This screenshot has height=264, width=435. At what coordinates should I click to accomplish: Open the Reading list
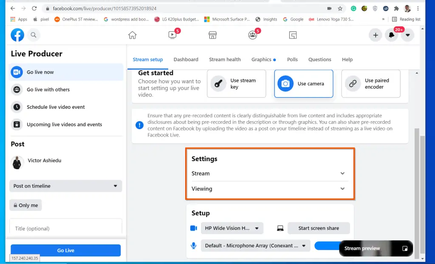point(406,19)
